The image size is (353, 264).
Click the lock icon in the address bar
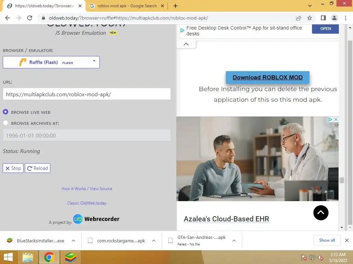pyautogui.click(x=43, y=18)
